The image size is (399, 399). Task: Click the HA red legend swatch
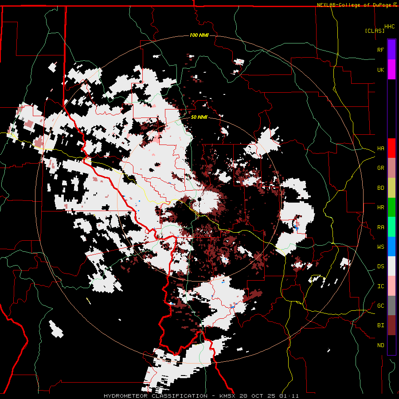click(391, 148)
